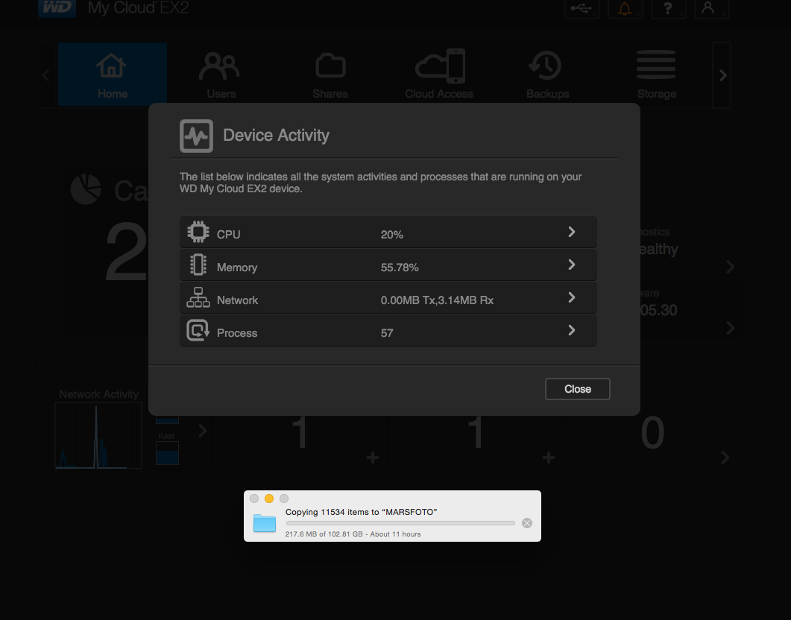Image resolution: width=791 pixels, height=620 pixels.
Task: Select the CPU 20% value
Action: tap(392, 235)
